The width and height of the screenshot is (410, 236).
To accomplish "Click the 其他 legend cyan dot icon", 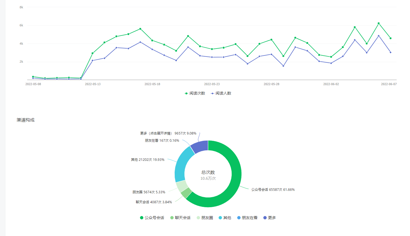I will (x=220, y=218).
